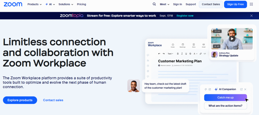The width and height of the screenshot is (259, 115).
Task: Go to Sign In
Action: pyautogui.click(x=178, y=4)
